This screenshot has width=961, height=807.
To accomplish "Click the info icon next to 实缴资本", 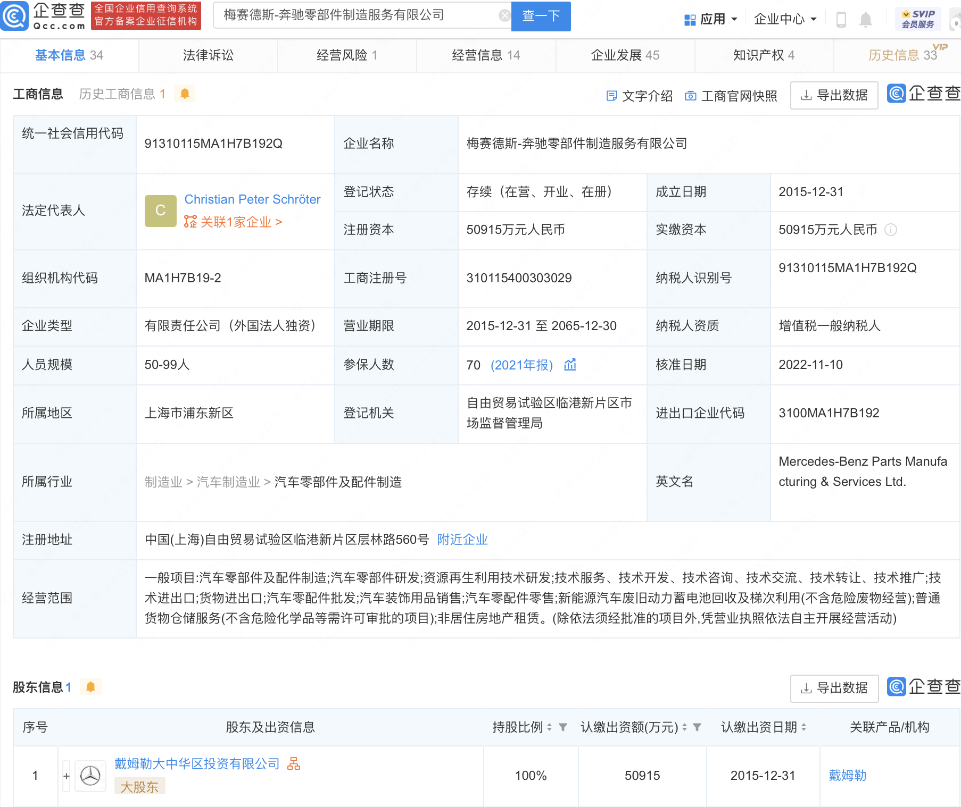I will coord(891,230).
